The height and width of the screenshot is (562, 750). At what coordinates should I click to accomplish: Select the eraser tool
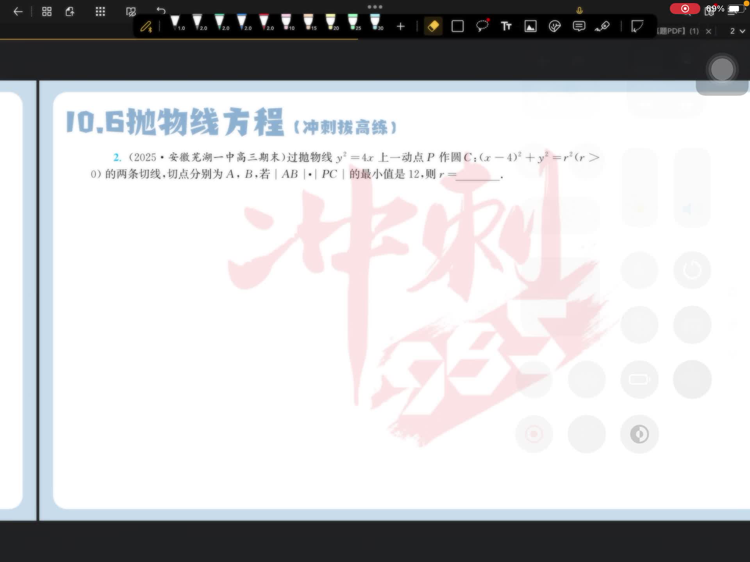(433, 27)
